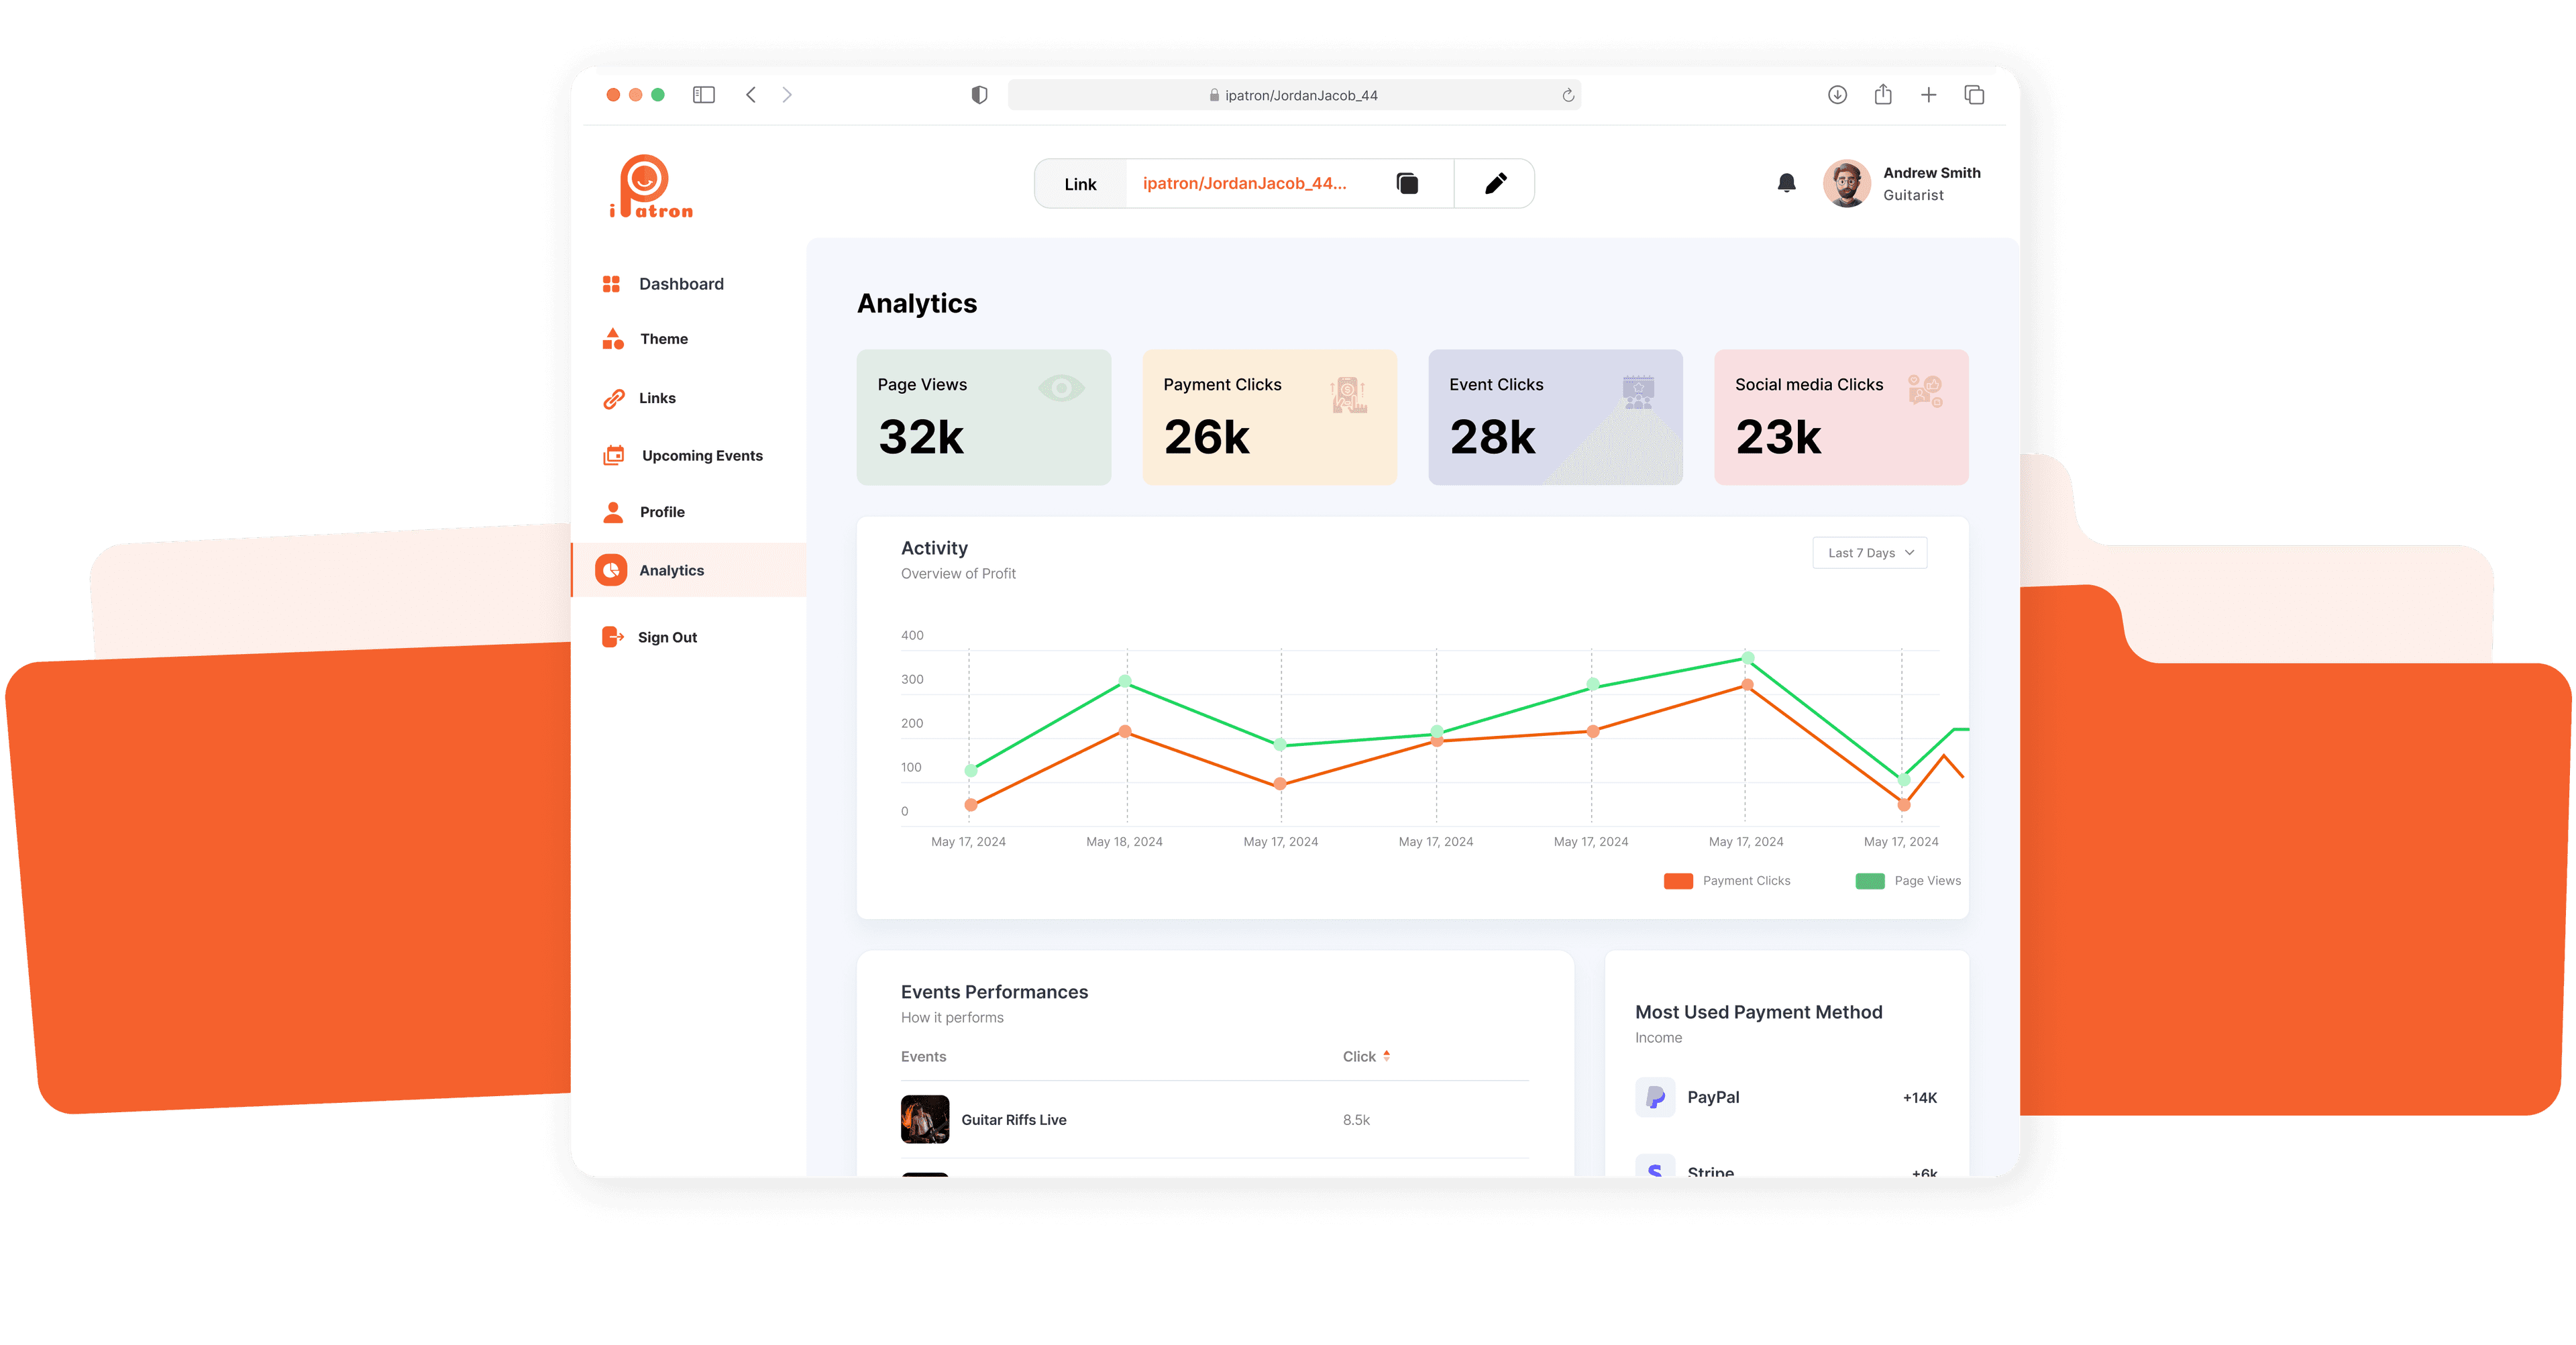Click the browser downloads icon
The height and width of the screenshot is (1345, 2576).
(1837, 95)
